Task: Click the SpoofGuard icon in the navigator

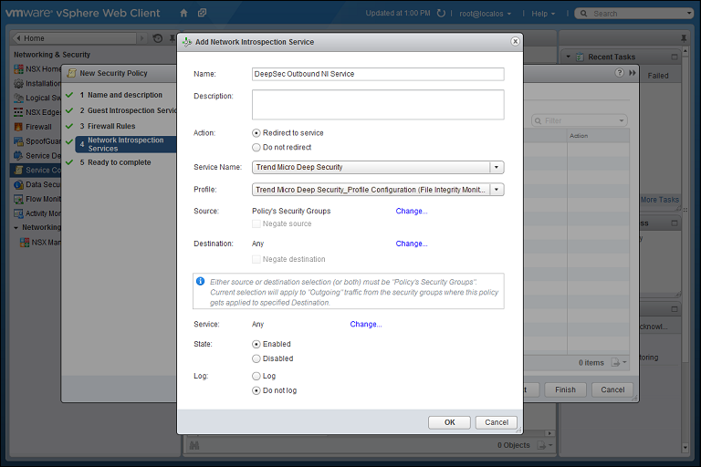Action: (x=18, y=141)
